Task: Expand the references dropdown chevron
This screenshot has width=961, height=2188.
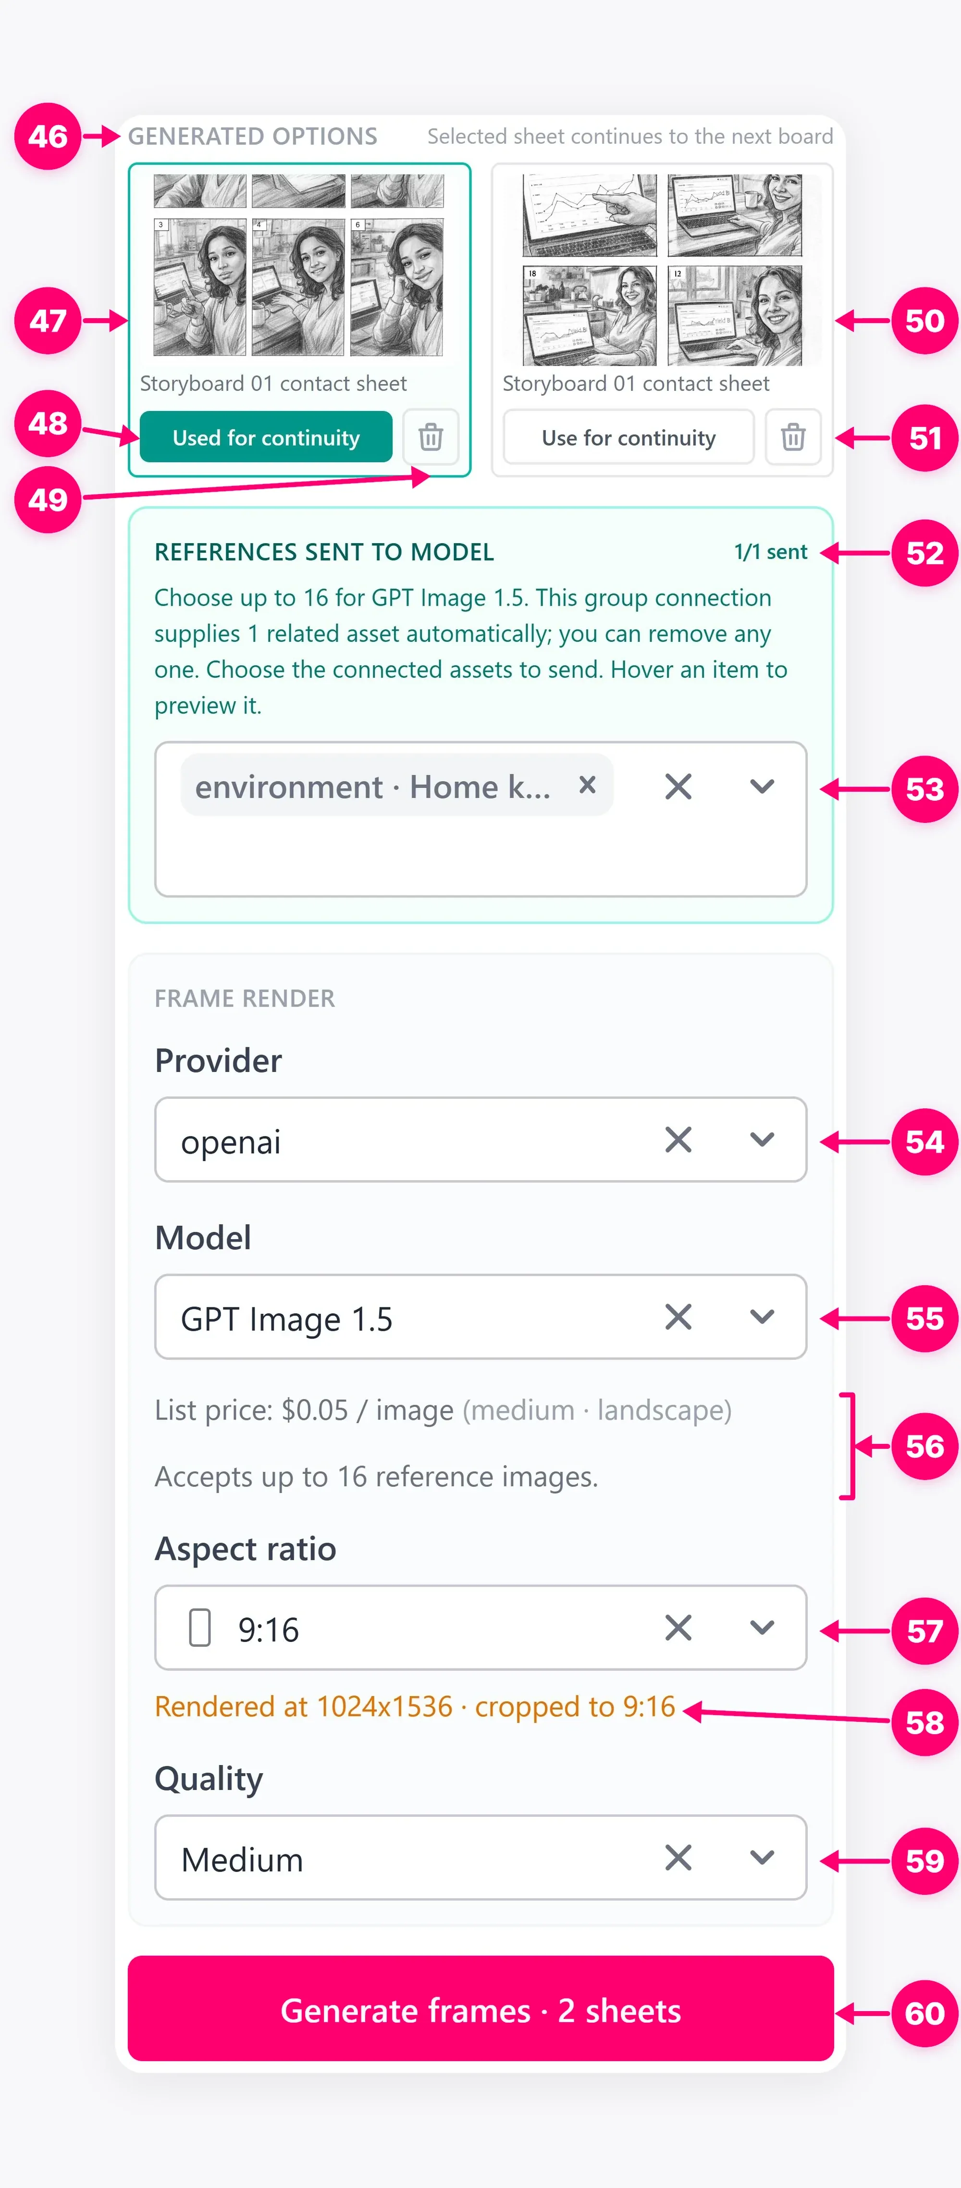Action: [x=763, y=786]
